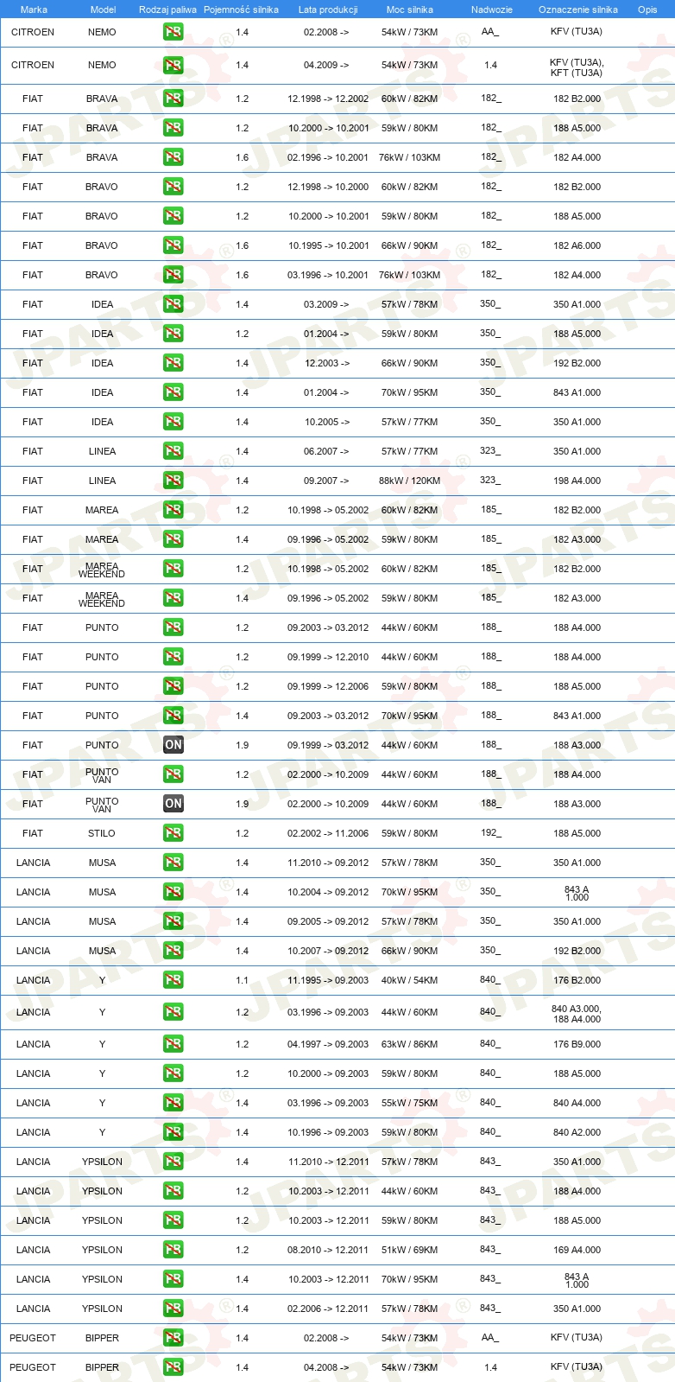Click petrol icon in Lancia Musa 10.2007 row

[173, 951]
